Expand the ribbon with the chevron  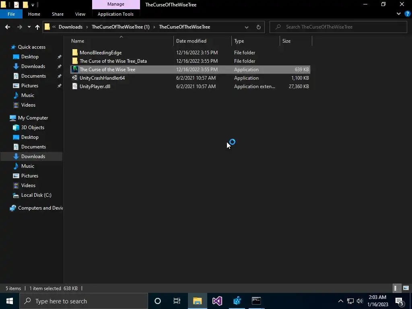point(399,14)
